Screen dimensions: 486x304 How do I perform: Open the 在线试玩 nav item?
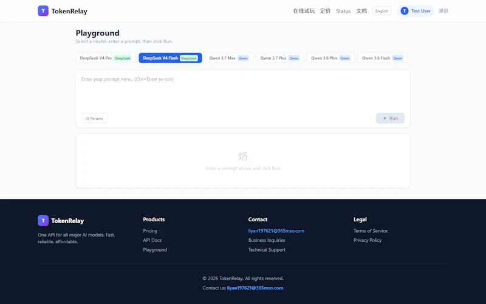304,11
